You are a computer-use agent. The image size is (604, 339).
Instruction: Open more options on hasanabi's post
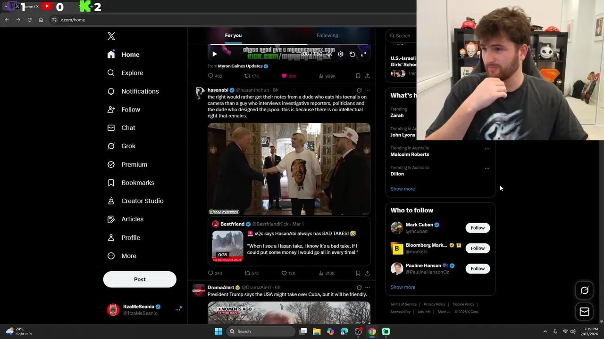[368, 90]
